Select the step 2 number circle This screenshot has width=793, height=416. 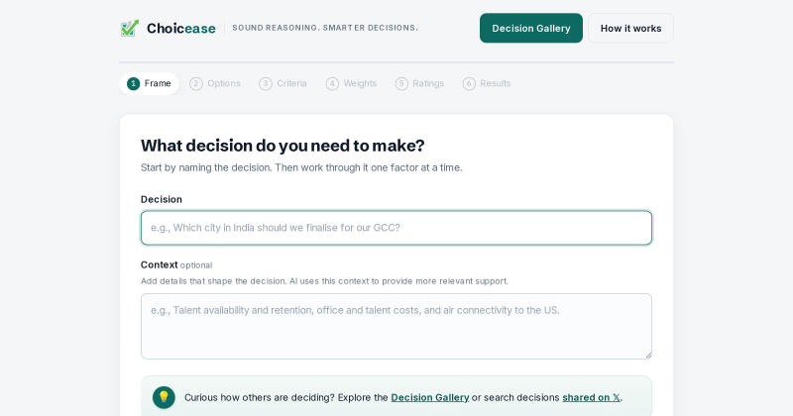tap(196, 83)
